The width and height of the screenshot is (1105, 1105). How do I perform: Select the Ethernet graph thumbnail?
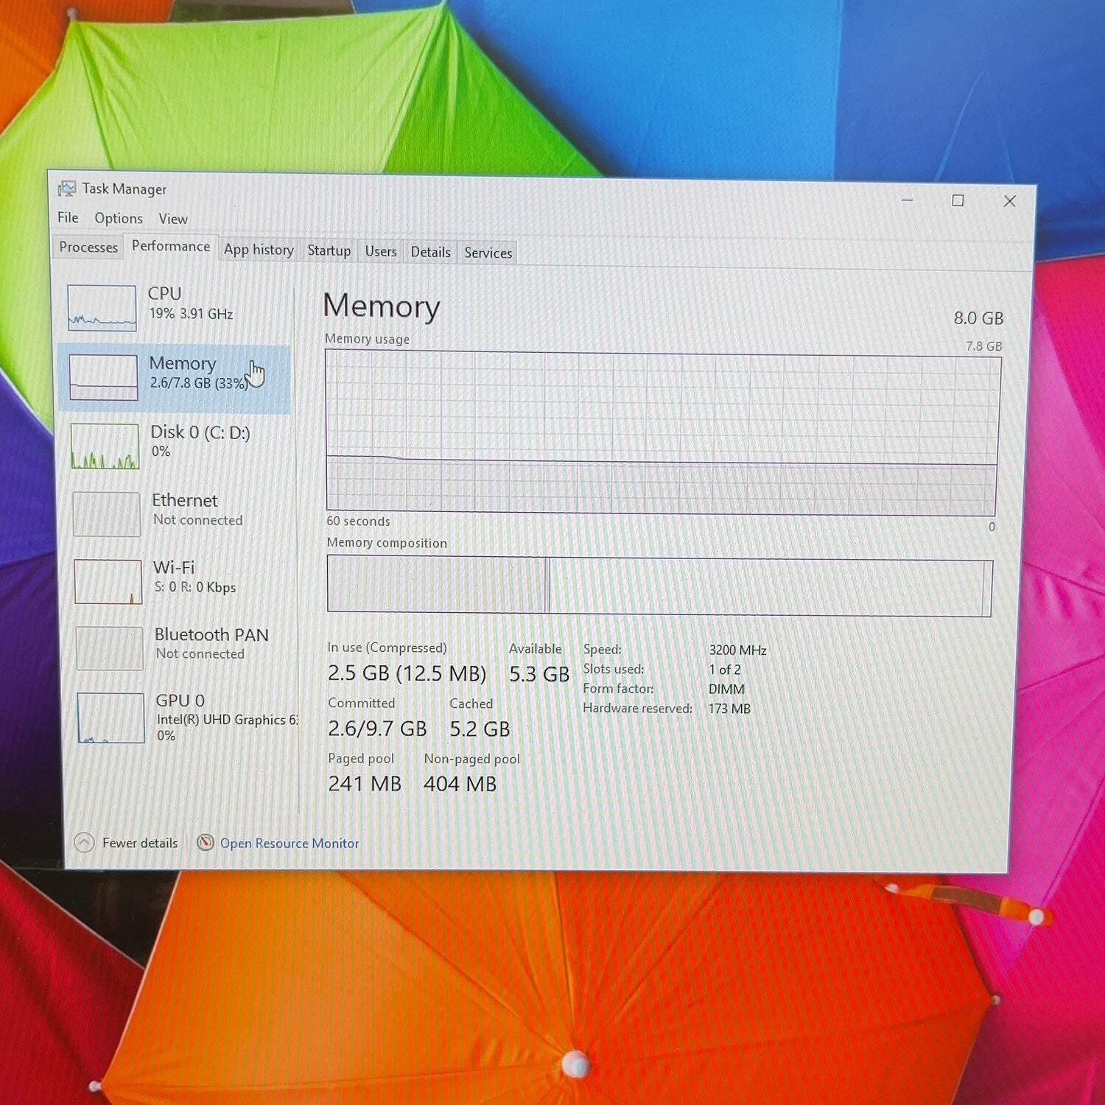point(107,514)
